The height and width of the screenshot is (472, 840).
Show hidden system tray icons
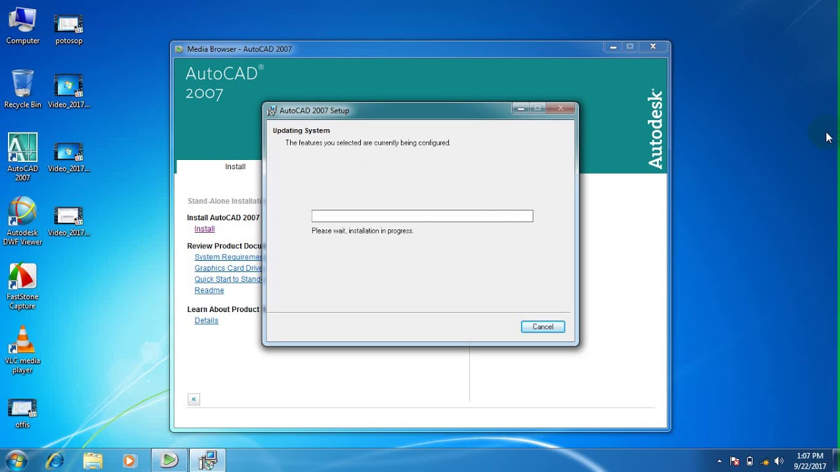tap(719, 462)
